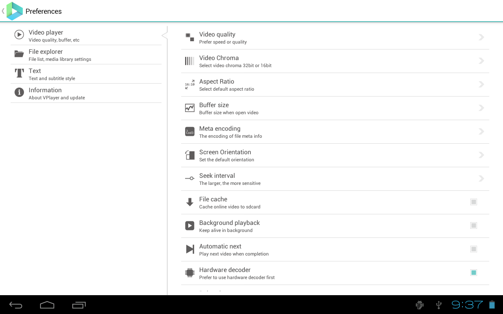Click the Screen Orientation rotate icon
Screen dimensions: 503x314
189,155
